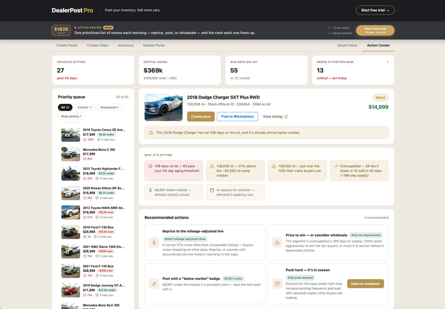
Task: Click the warning icon beside Price to win
Action: click(x=277, y=242)
